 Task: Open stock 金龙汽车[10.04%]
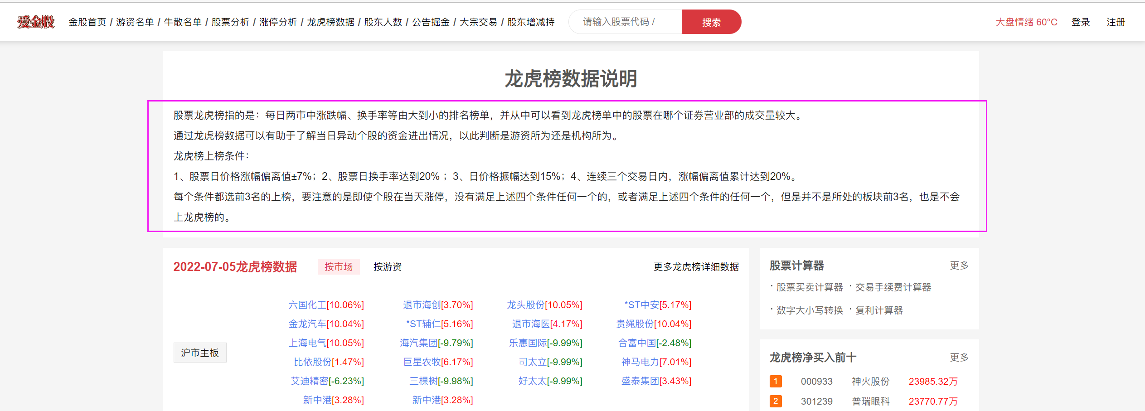coord(326,324)
